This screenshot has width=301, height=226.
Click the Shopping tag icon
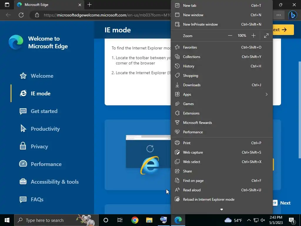[177, 75]
